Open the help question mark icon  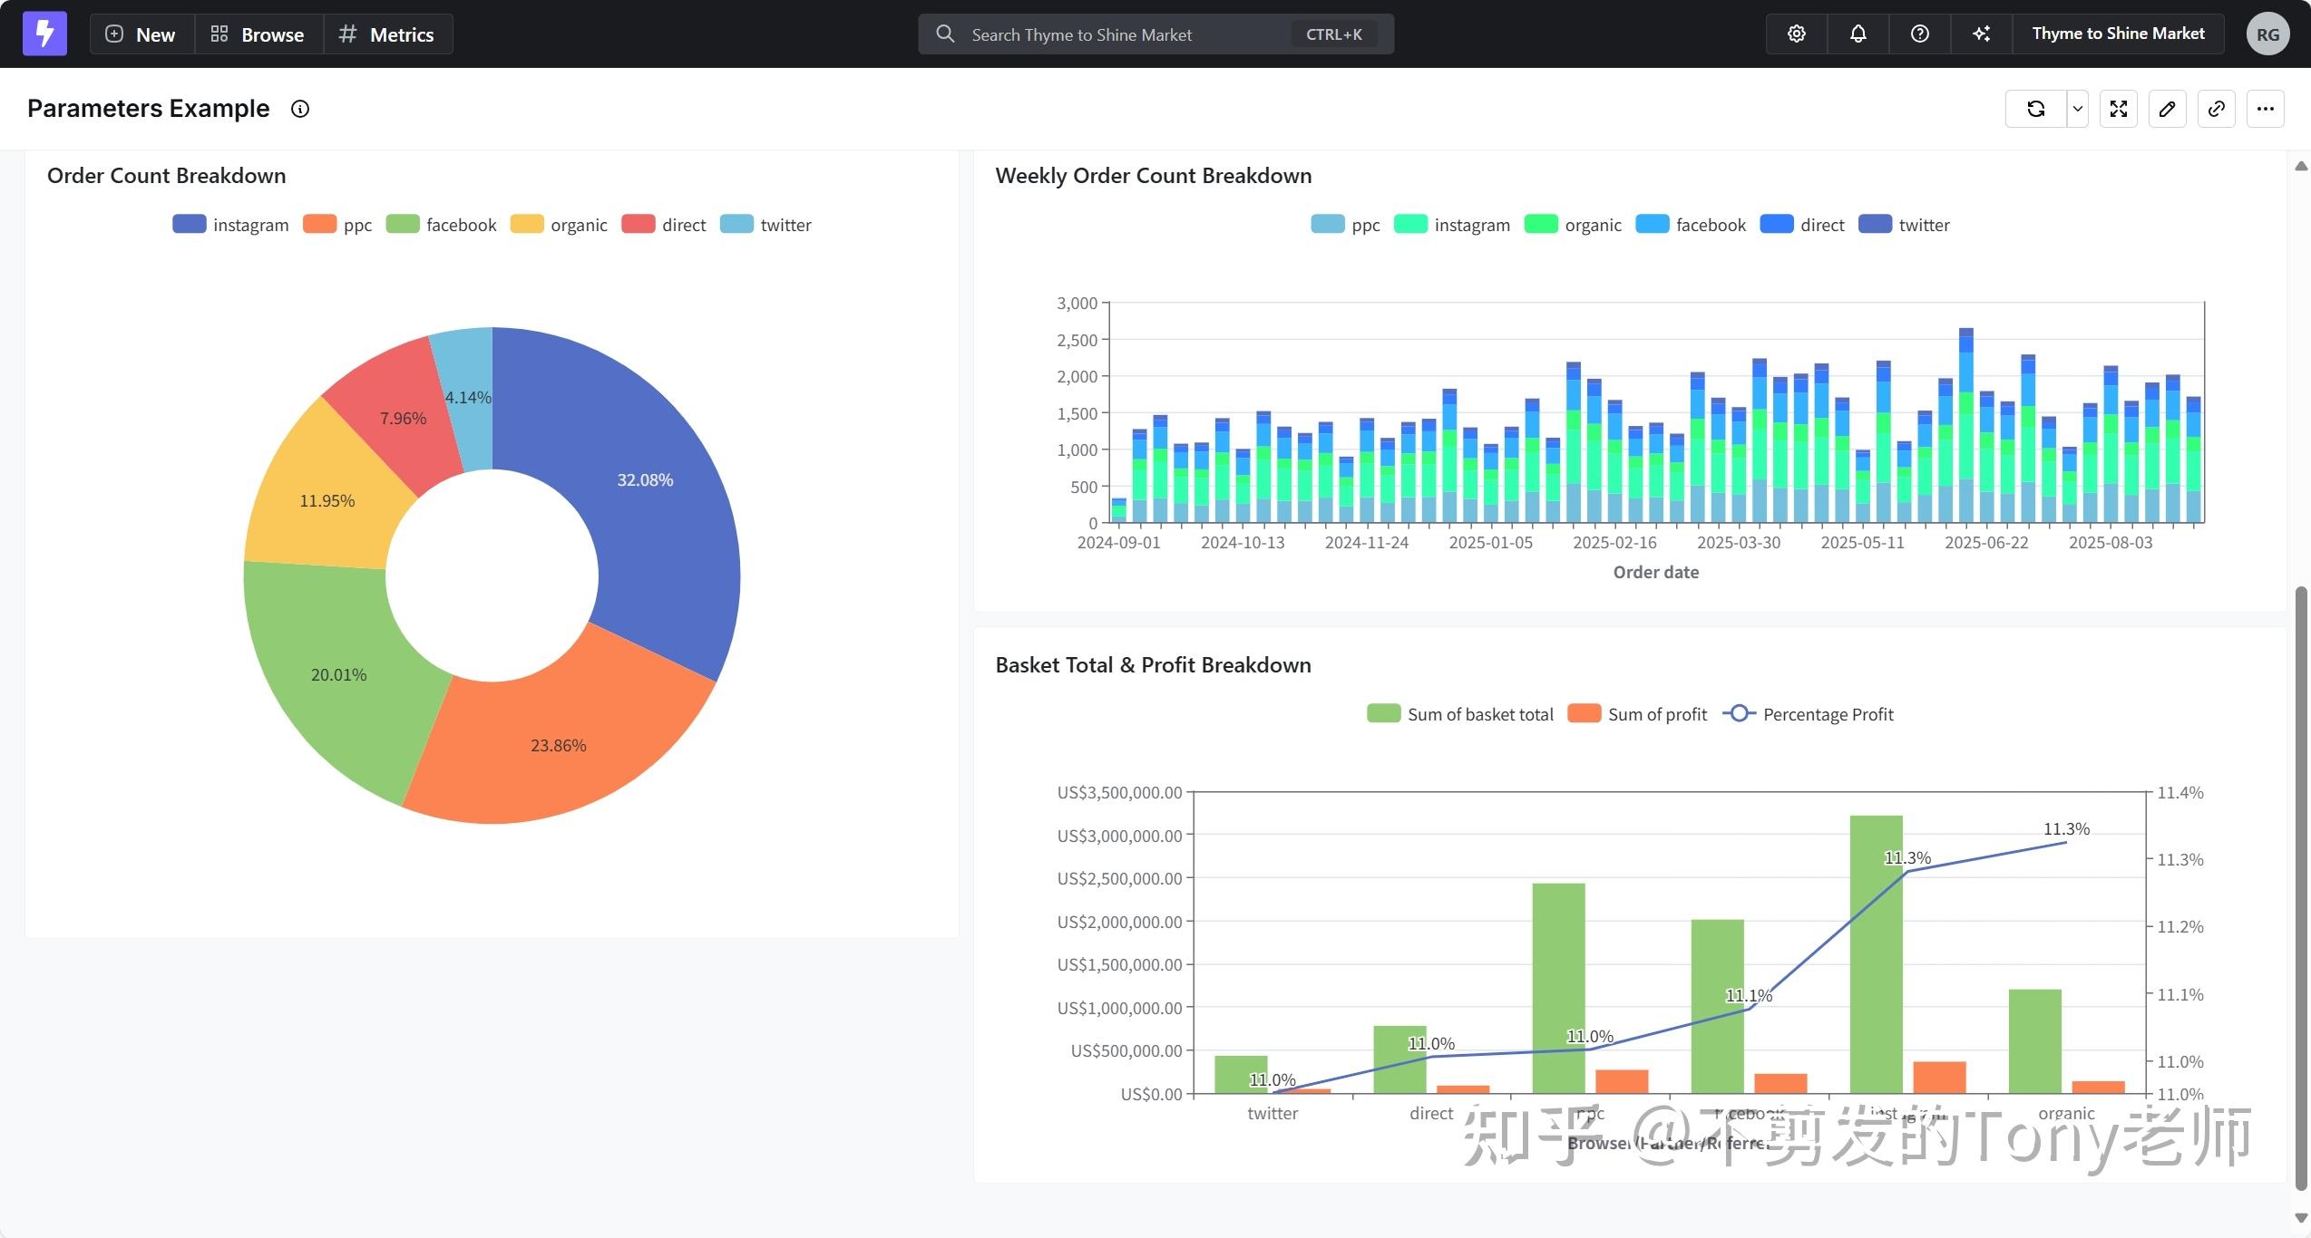[1919, 34]
